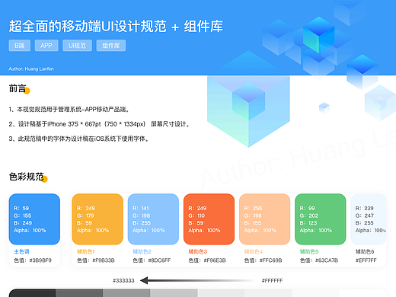Click the #FFFFFF gradient label
The image size is (396, 297).
pos(272,280)
